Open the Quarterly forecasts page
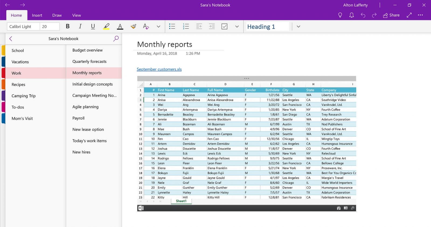This screenshot has width=431, height=227. [x=94, y=62]
